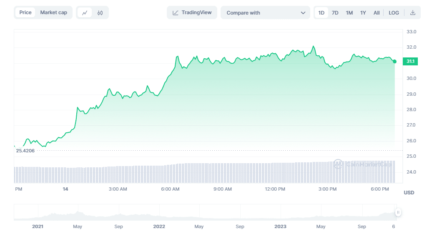Viewport: 437px width, 241px height.
Task: Select 1Y time range
Action: coord(363,13)
